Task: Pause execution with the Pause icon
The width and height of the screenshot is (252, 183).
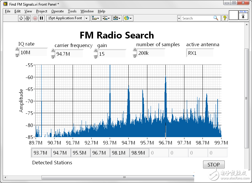Action: tap(42, 18)
